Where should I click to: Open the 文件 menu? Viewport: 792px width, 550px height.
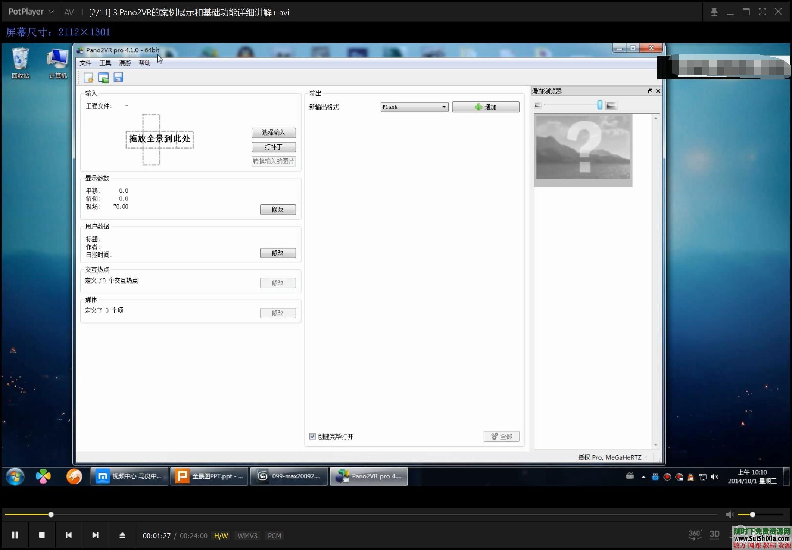click(x=85, y=63)
